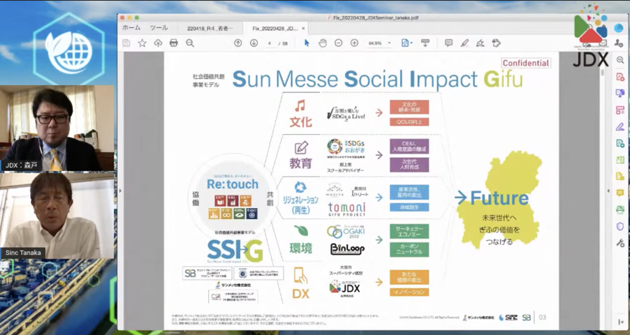
Task: Select the JDX：森戸 video tile
Action: coord(57,128)
